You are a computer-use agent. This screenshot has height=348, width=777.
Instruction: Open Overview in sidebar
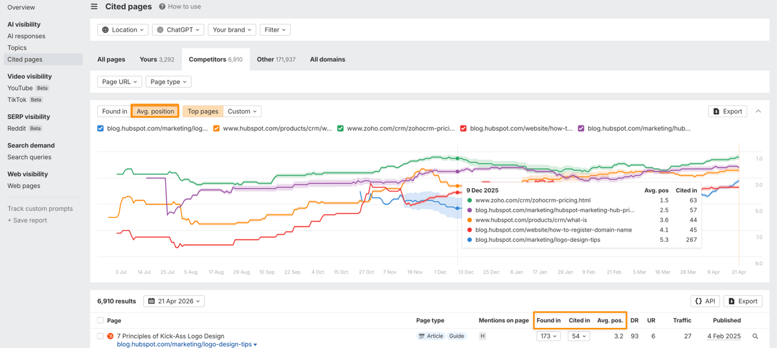pos(21,8)
